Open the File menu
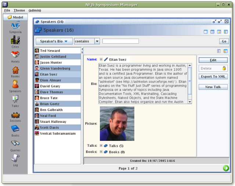Image resolution: width=235 pixels, height=186 pixels. [x=7, y=10]
